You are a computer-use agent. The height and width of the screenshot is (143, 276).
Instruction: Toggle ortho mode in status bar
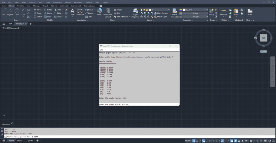click(207, 141)
